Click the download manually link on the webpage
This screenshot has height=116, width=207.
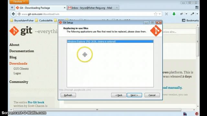point(172,88)
